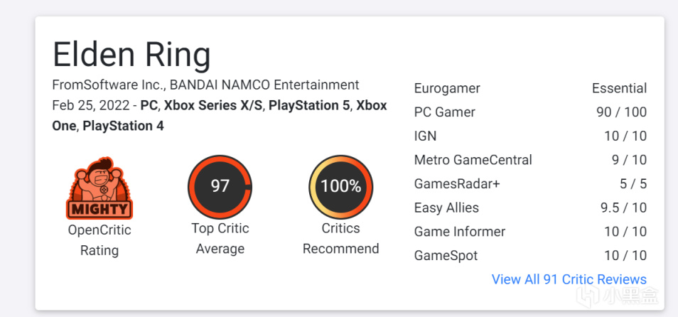Screen dimensions: 678x317
Task: Open the GamesRadar+ review entry
Action: pos(457,184)
